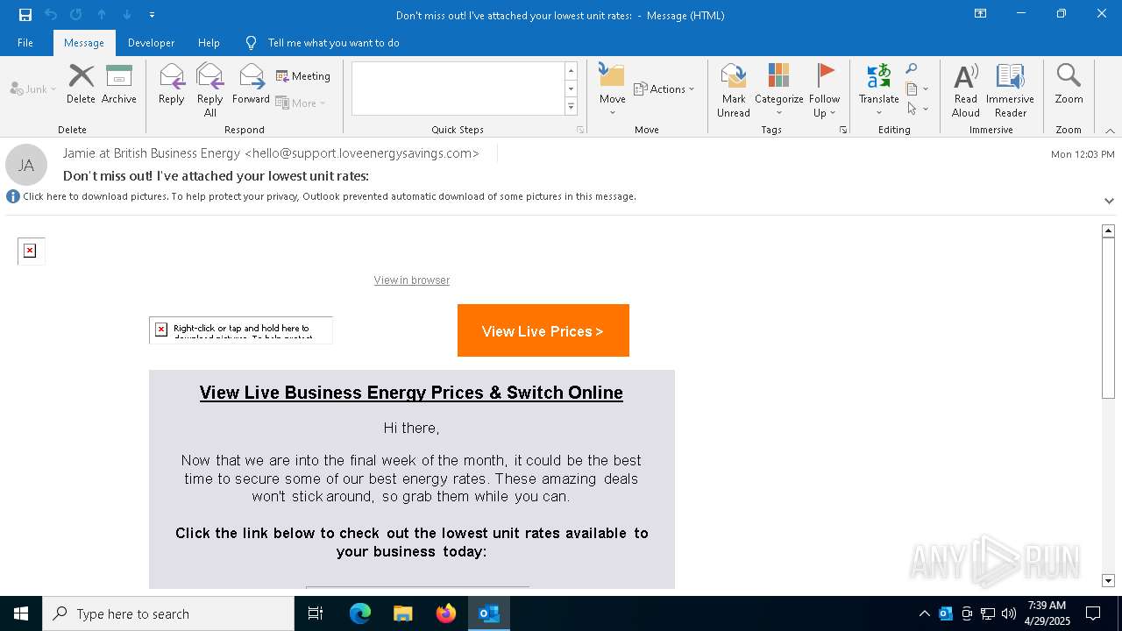The height and width of the screenshot is (631, 1122).
Task: Open the Actions dropdown menu
Action: point(664,89)
